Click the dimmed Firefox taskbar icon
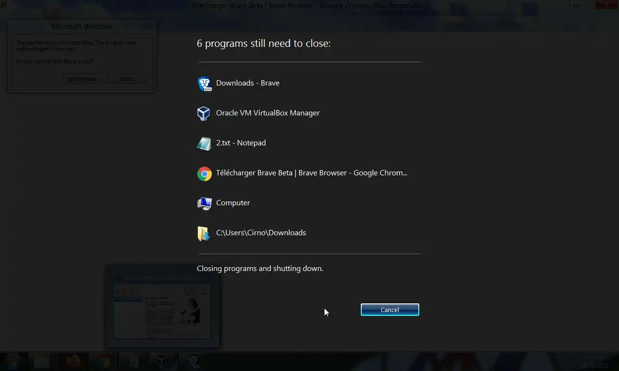The height and width of the screenshot is (371, 619). coord(73,361)
